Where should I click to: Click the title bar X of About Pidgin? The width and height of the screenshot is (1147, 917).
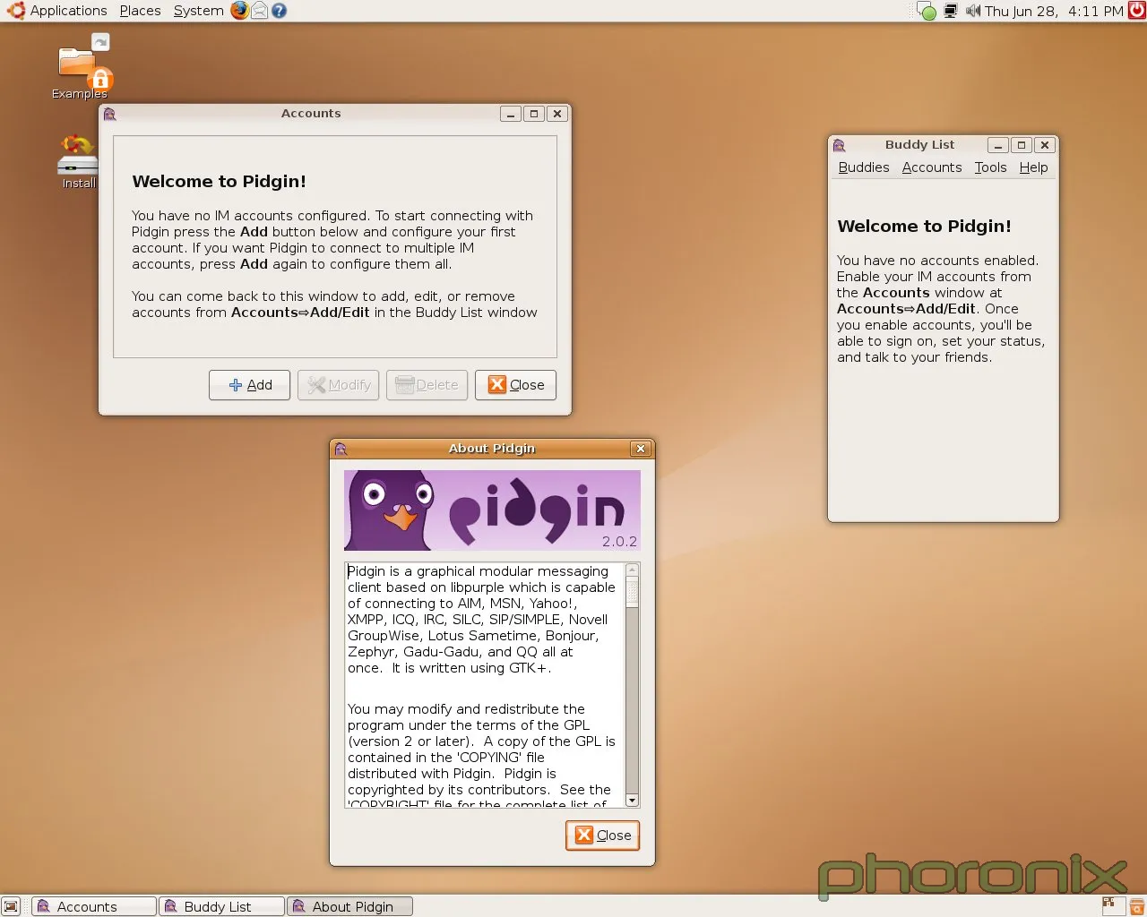[640, 449]
